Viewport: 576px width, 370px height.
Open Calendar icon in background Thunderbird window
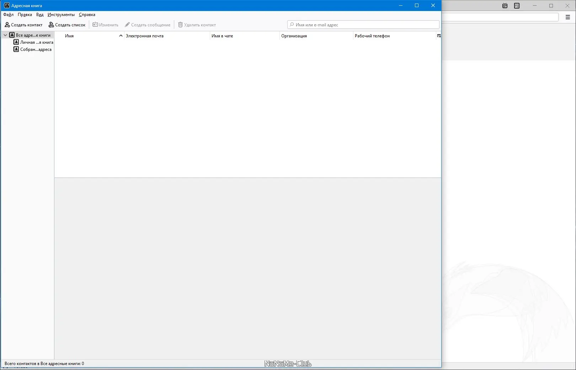pos(505,6)
